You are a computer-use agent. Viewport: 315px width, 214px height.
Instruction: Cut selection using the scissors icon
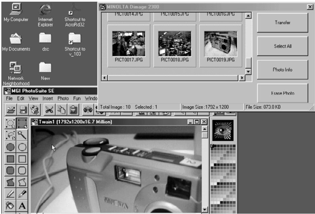tap(49, 110)
